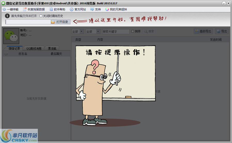This screenshot has width=232, height=143.
Task: Click the 内容 column header
Action: (100, 39)
